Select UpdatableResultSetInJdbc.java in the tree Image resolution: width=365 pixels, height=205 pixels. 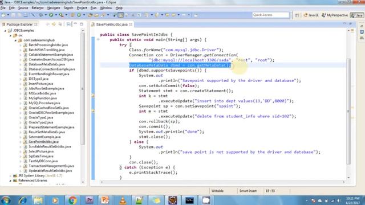coord(50,171)
